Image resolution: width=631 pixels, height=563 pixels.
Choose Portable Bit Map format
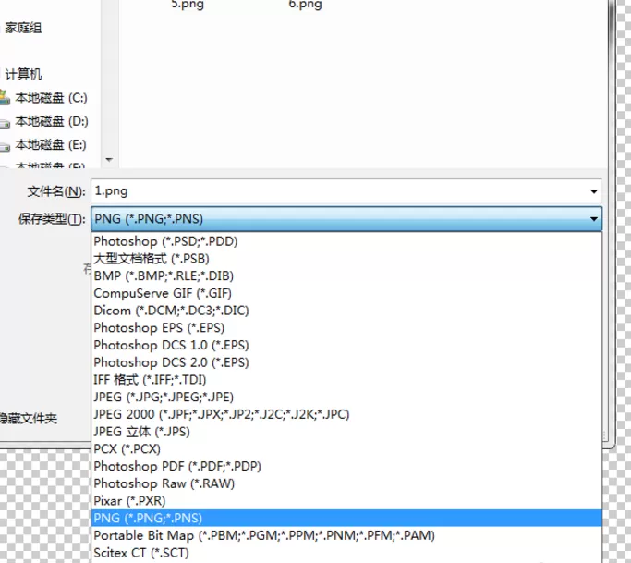click(346, 535)
